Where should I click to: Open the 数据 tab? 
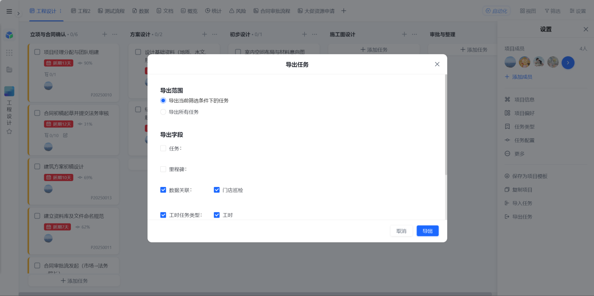[140, 11]
